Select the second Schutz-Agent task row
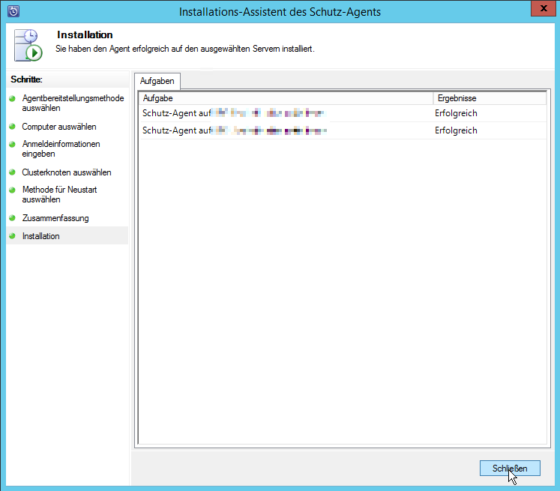 click(234, 131)
